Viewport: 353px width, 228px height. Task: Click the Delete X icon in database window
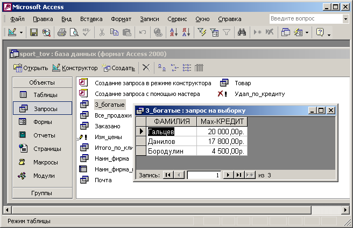[x=146, y=67]
